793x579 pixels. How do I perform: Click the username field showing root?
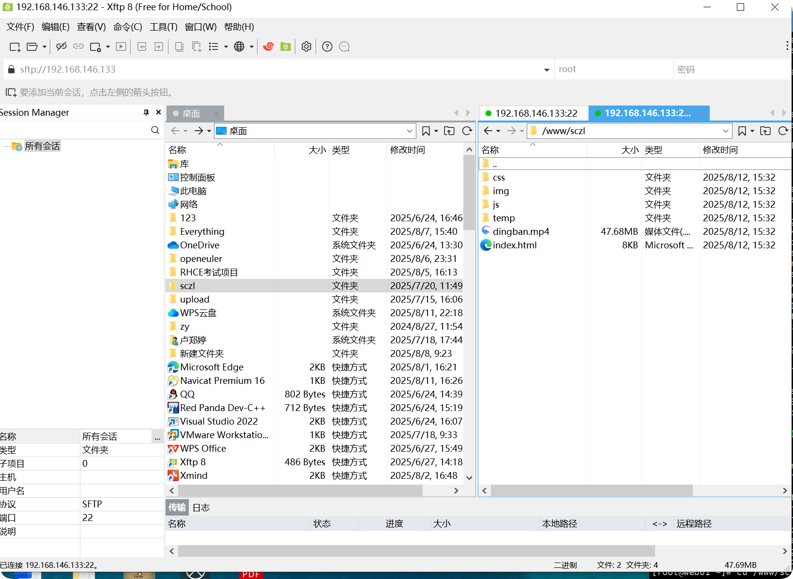click(x=613, y=69)
